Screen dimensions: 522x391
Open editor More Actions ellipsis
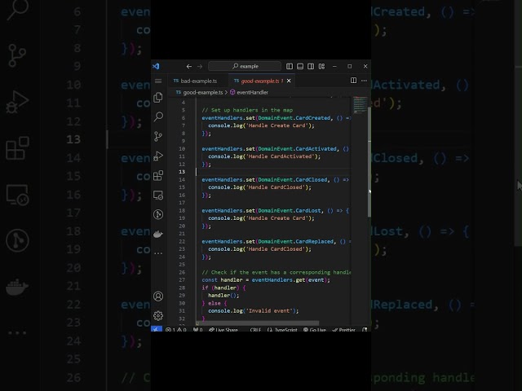pyautogui.click(x=364, y=81)
